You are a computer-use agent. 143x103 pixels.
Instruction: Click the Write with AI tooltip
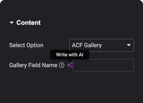pos(70,55)
